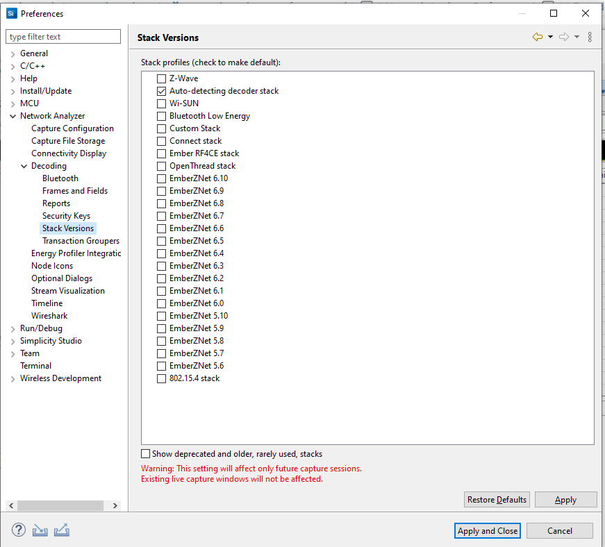This screenshot has width=605, height=547.
Task: Click the export preferences icon
Action: pyautogui.click(x=62, y=530)
